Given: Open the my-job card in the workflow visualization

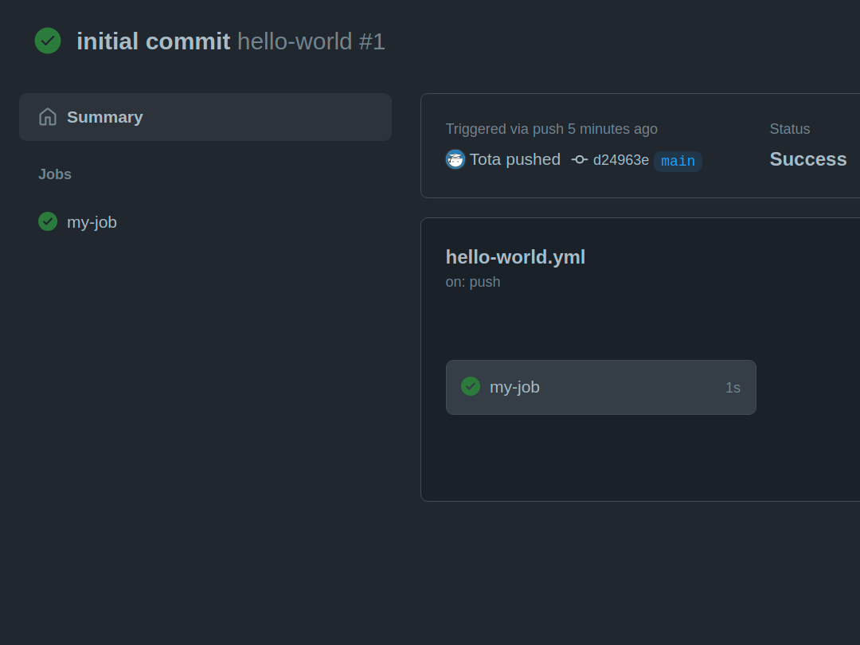Looking at the screenshot, I should coord(601,387).
